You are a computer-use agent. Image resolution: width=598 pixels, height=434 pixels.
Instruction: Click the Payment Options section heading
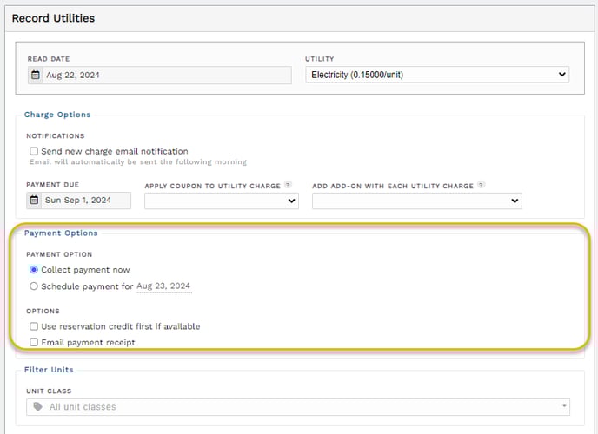pyautogui.click(x=61, y=233)
